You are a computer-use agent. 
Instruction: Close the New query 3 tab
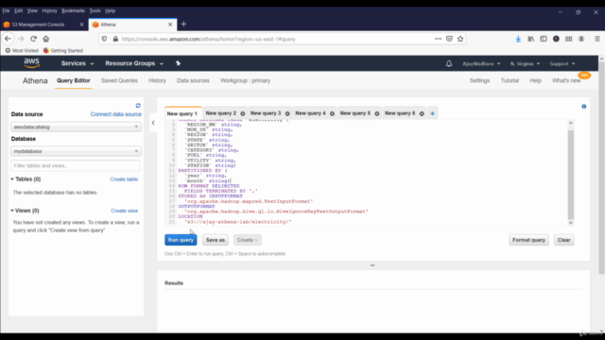[287, 113]
